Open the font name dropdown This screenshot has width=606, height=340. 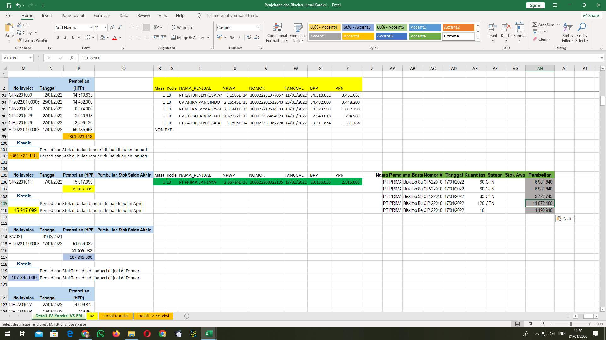[x=91, y=27]
